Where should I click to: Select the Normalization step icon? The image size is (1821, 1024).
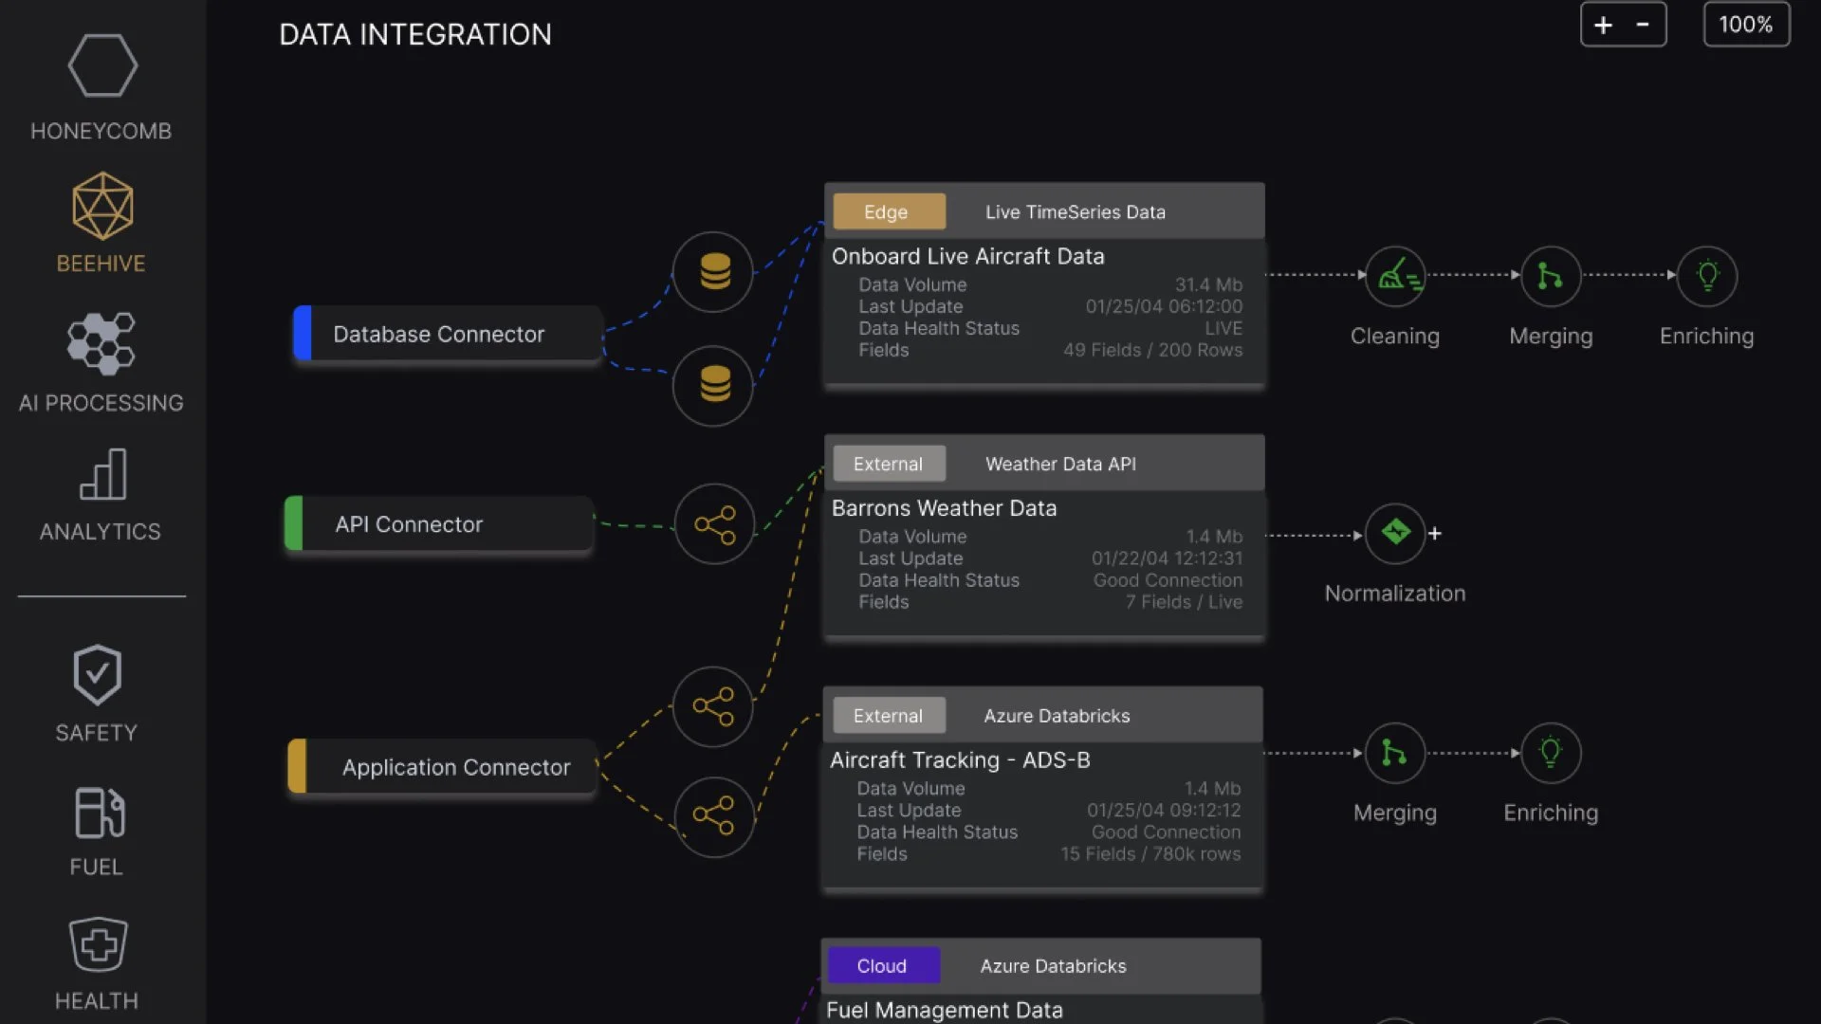click(1395, 534)
